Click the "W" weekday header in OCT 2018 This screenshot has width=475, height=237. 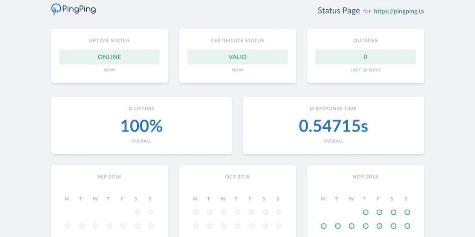[x=223, y=199]
